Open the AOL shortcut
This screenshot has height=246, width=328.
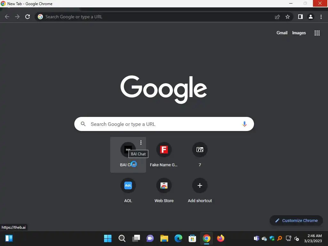click(x=128, y=190)
